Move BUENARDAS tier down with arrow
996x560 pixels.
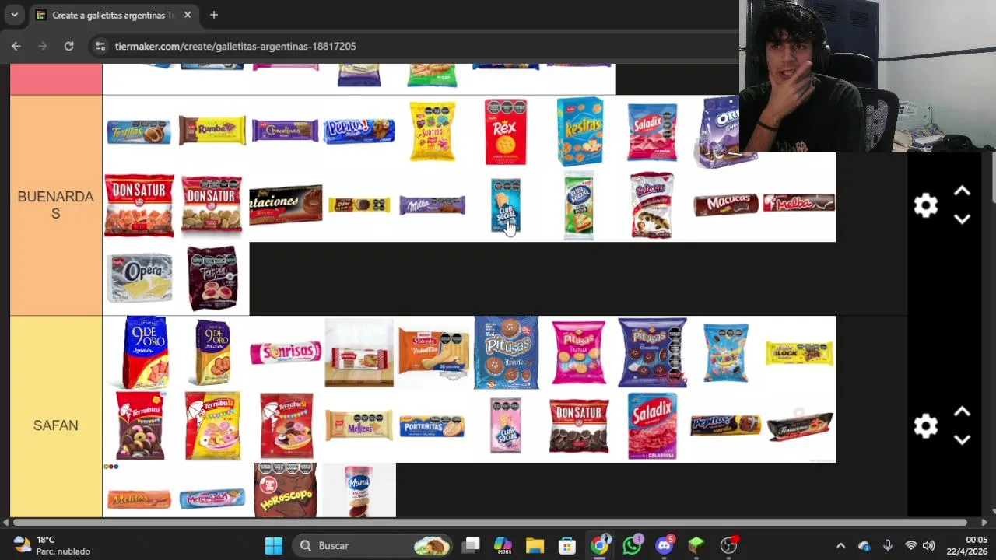tap(963, 219)
